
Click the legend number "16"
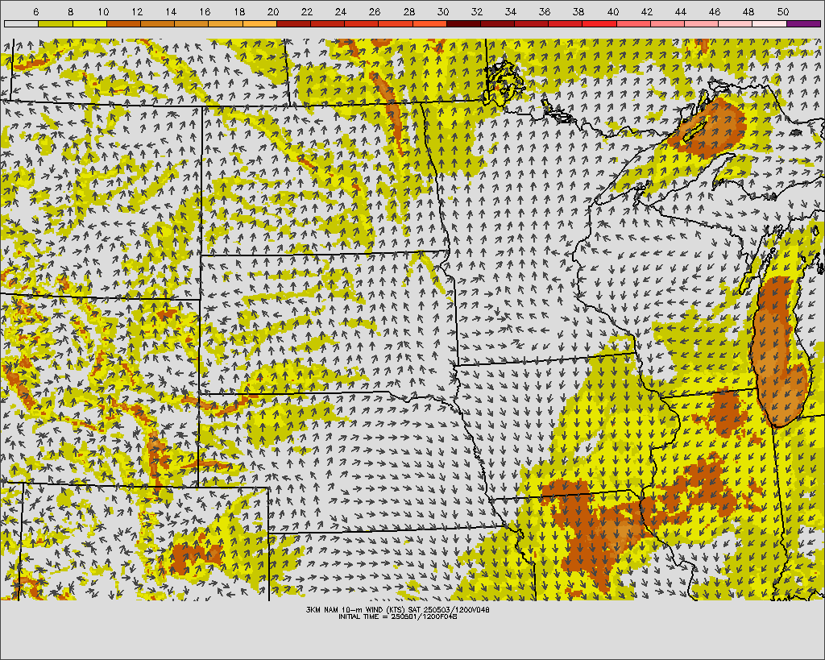pyautogui.click(x=205, y=11)
